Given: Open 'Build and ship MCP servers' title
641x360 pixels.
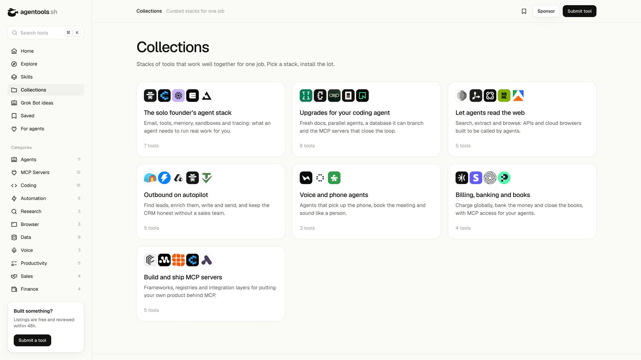Looking at the screenshot, I should click(183, 277).
